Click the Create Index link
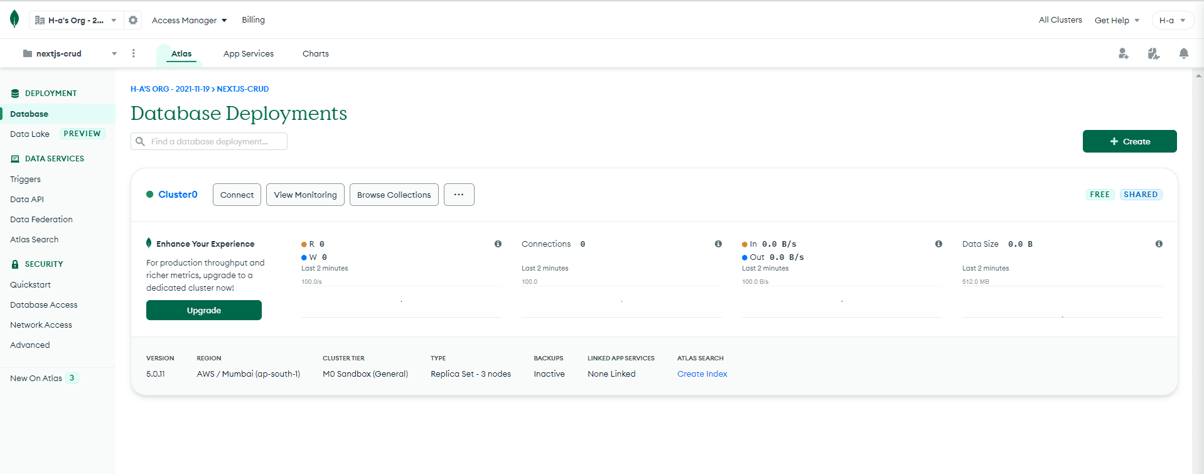The width and height of the screenshot is (1204, 474). point(702,374)
